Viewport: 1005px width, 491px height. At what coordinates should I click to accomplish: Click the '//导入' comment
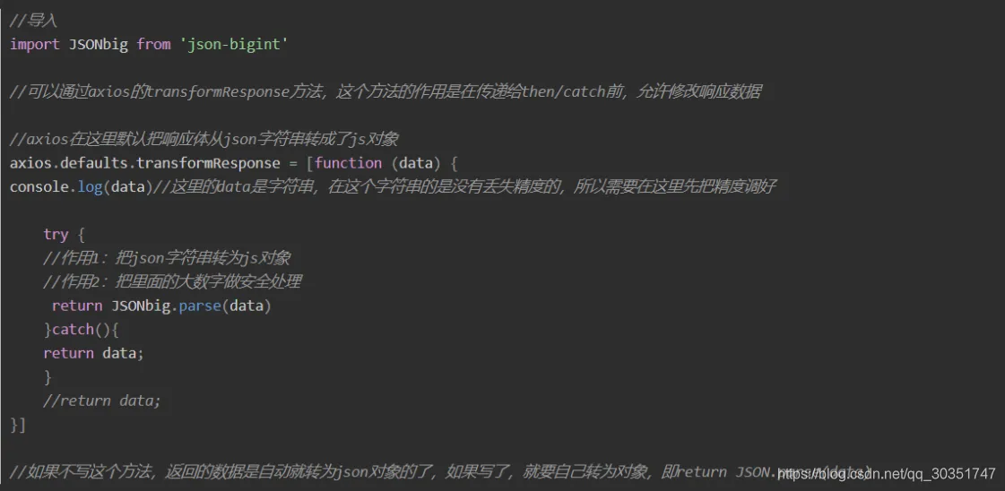point(34,20)
